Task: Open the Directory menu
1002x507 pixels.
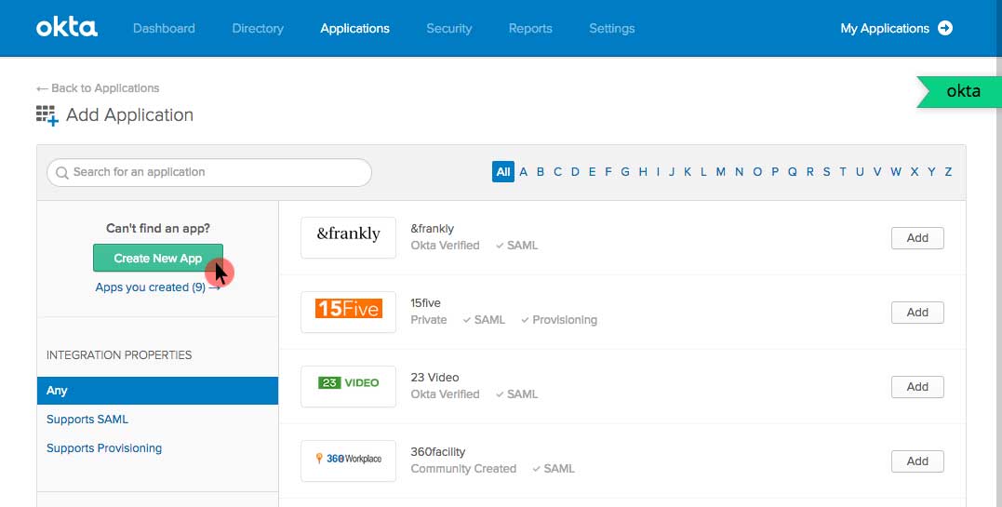Action: click(x=258, y=28)
